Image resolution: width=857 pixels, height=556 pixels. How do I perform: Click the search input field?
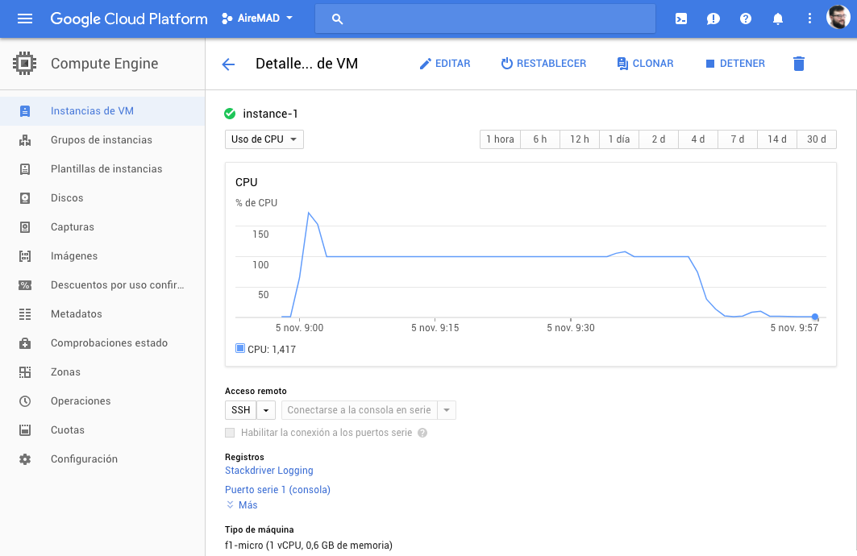tap(484, 19)
